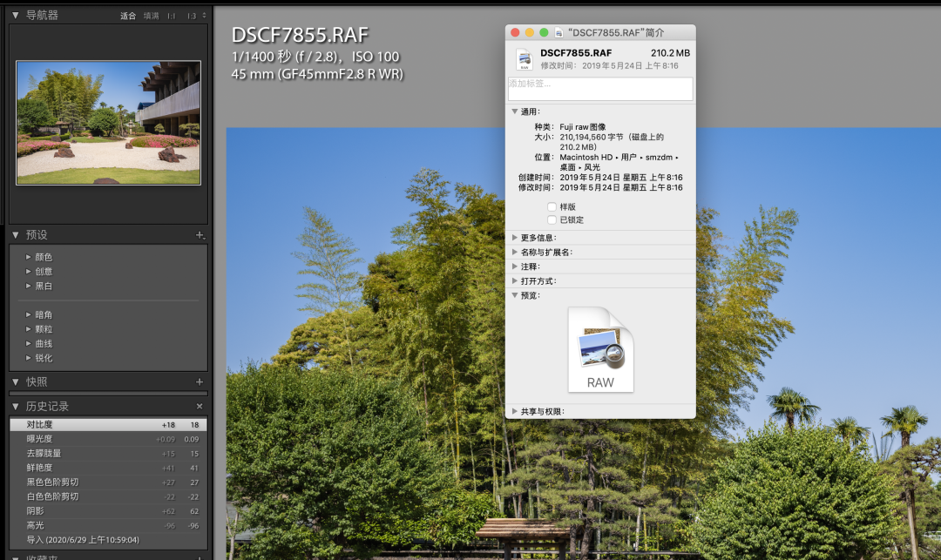Select 黑色色阶剪切 +27 history step
Screen dimensions: 941x560
click(x=109, y=482)
